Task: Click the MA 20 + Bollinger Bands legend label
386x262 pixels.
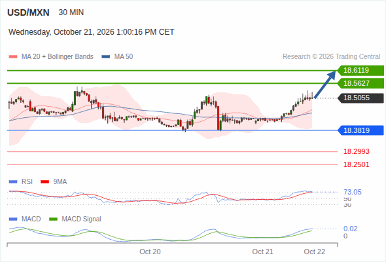Action: tap(58, 57)
